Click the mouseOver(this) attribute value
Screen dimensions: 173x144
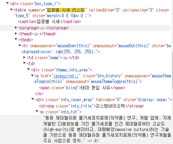pos(73,46)
